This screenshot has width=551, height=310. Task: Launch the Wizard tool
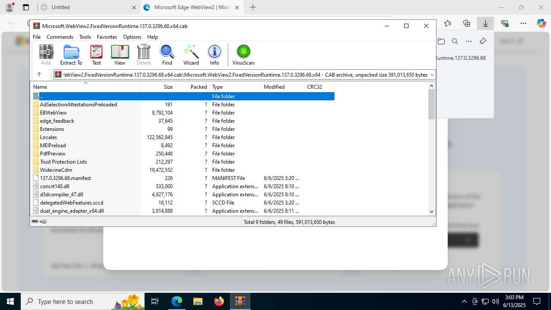[x=191, y=55]
